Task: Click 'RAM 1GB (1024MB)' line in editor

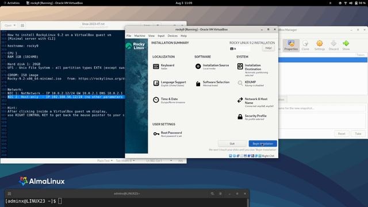Action: pyautogui.click(x=23, y=56)
